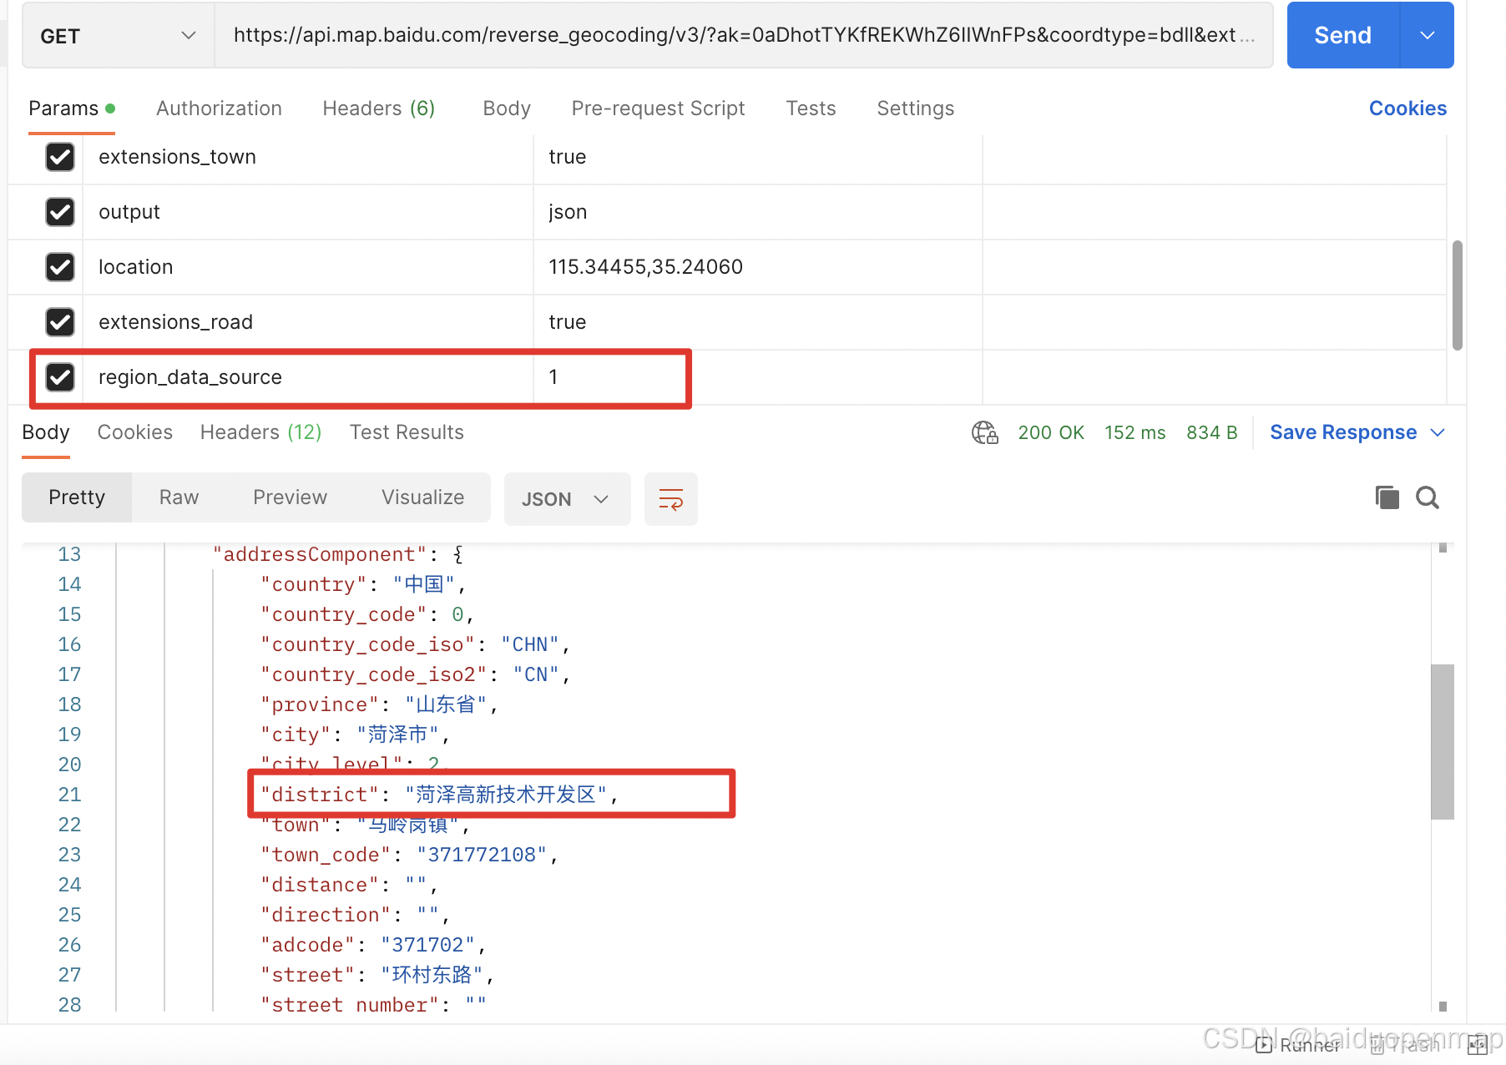Click the 200 OK status text

click(1051, 432)
